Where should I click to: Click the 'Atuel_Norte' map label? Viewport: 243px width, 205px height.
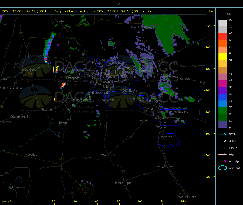[128, 91]
